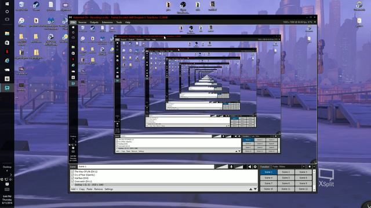Click Paste in the sources toolbar
Image resolution: width=371 pixels, height=208 pixels.
pyautogui.click(x=89, y=189)
